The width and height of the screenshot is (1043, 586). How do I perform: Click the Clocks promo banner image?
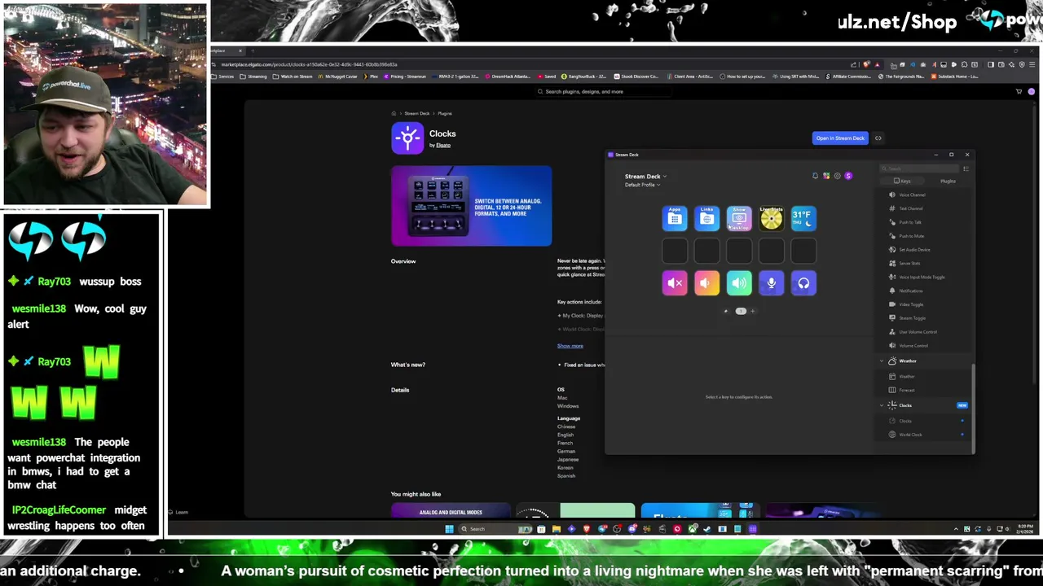(x=471, y=206)
